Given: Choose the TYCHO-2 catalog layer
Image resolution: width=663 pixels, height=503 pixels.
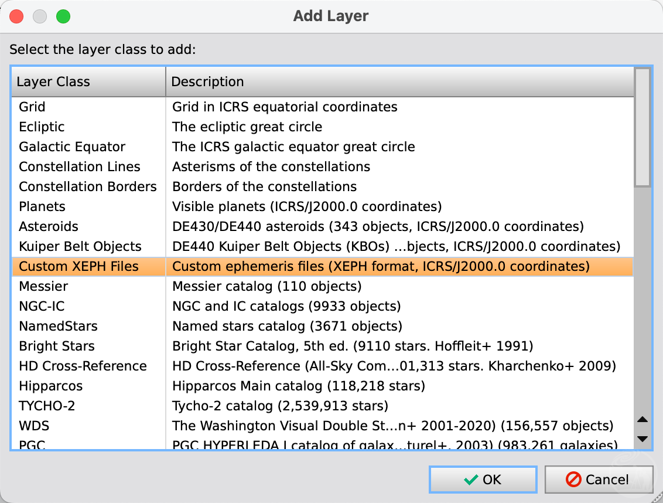Looking at the screenshot, I should click(47, 406).
